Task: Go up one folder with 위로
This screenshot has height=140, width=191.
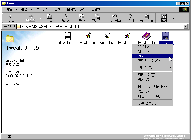Action: click(x=49, y=18)
